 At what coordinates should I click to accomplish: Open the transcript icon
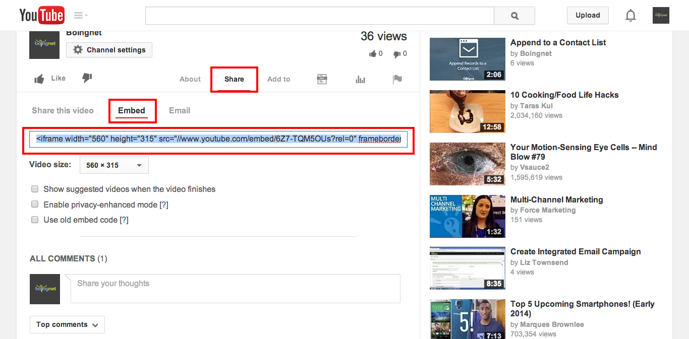pyautogui.click(x=322, y=79)
